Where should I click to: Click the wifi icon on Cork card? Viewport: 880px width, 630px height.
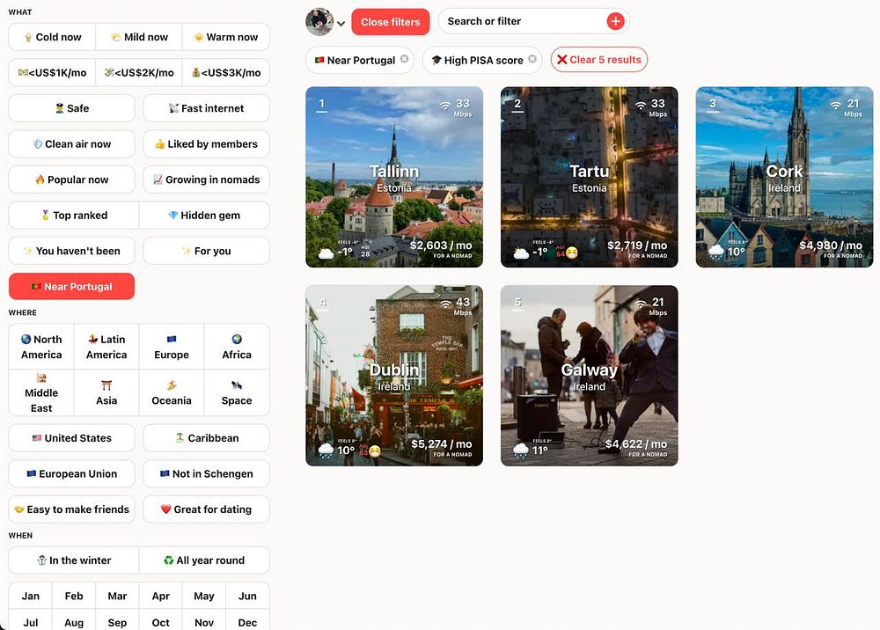click(836, 105)
